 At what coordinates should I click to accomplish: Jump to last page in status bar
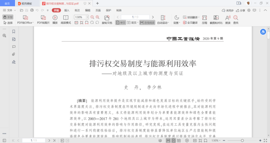point(54,140)
